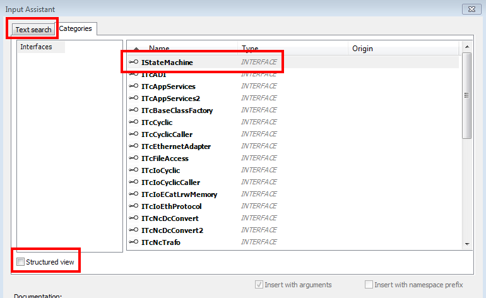Viewport: 486px width, 298px height.
Task: Click the interface icon beside ITcNcDcConvert2
Action: coord(134,230)
